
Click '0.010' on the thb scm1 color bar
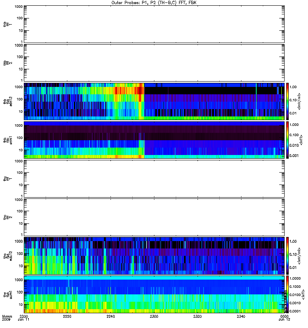(x=294, y=145)
